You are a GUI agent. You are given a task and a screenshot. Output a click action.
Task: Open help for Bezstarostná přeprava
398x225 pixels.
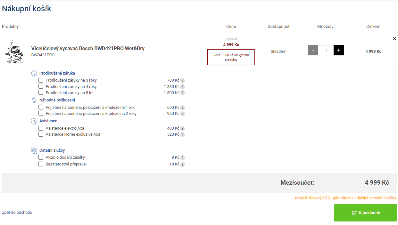point(183,165)
